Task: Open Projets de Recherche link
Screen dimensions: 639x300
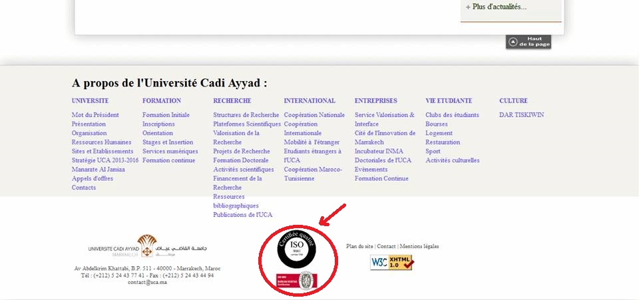Action: tap(241, 151)
